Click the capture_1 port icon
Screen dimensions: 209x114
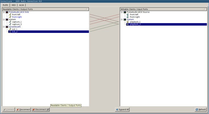coord(10,22)
